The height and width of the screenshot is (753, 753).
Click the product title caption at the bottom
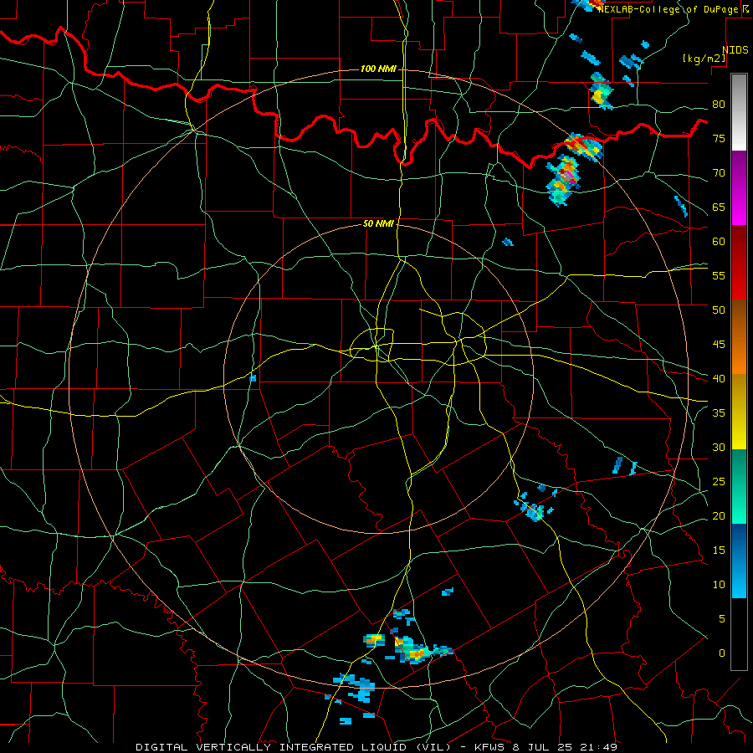(376, 747)
